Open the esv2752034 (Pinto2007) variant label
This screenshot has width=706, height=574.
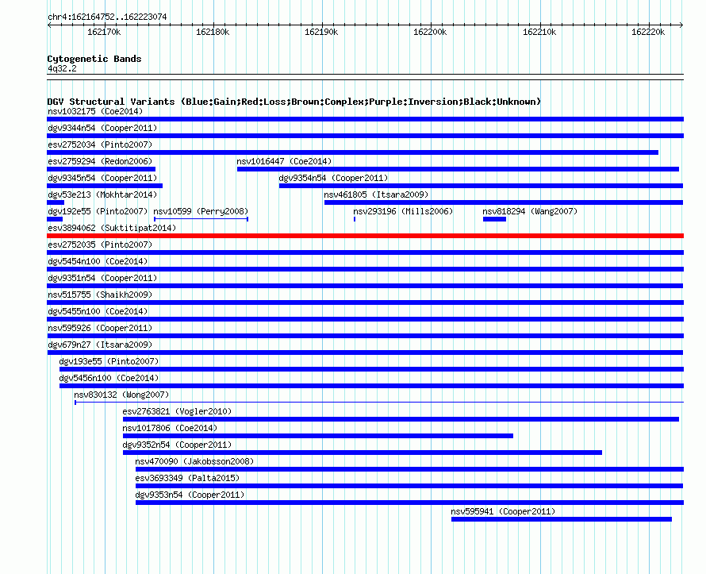[100, 144]
